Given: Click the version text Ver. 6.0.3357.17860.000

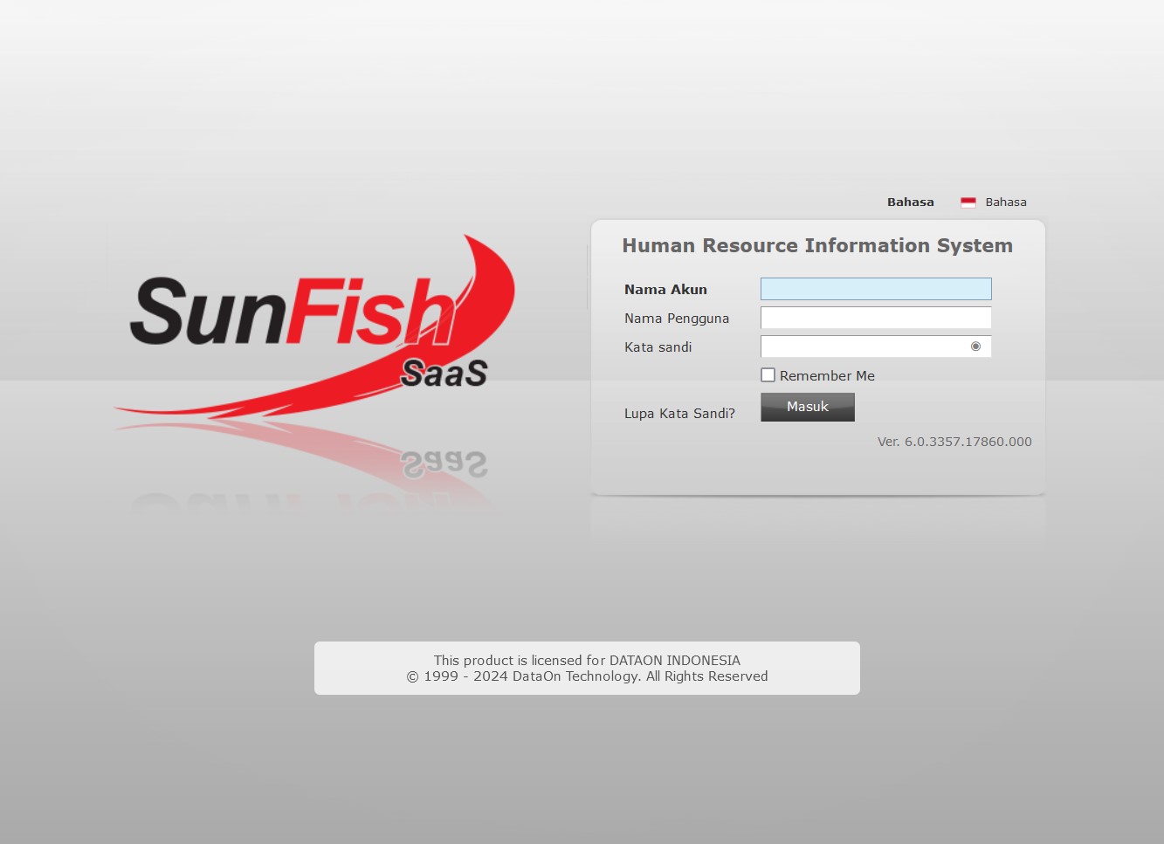Looking at the screenshot, I should coord(954,442).
